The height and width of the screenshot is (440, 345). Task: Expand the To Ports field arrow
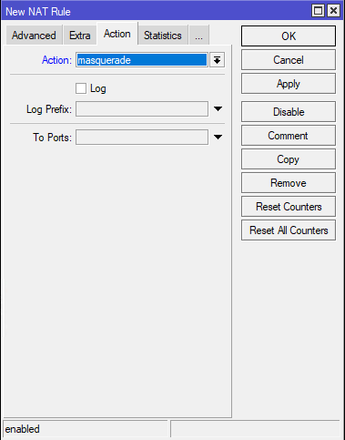[218, 137]
